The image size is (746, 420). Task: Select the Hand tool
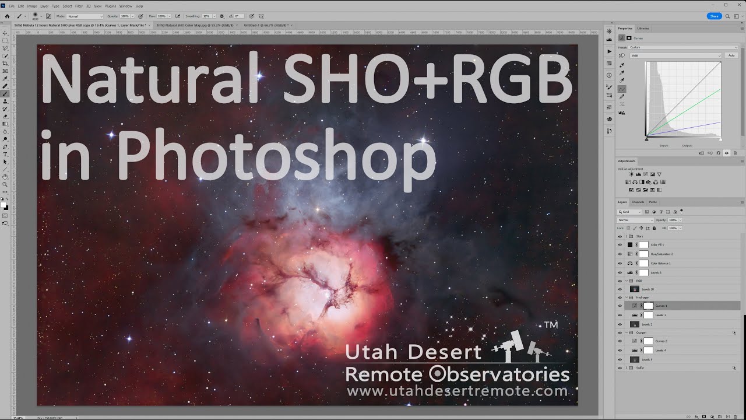click(5, 177)
